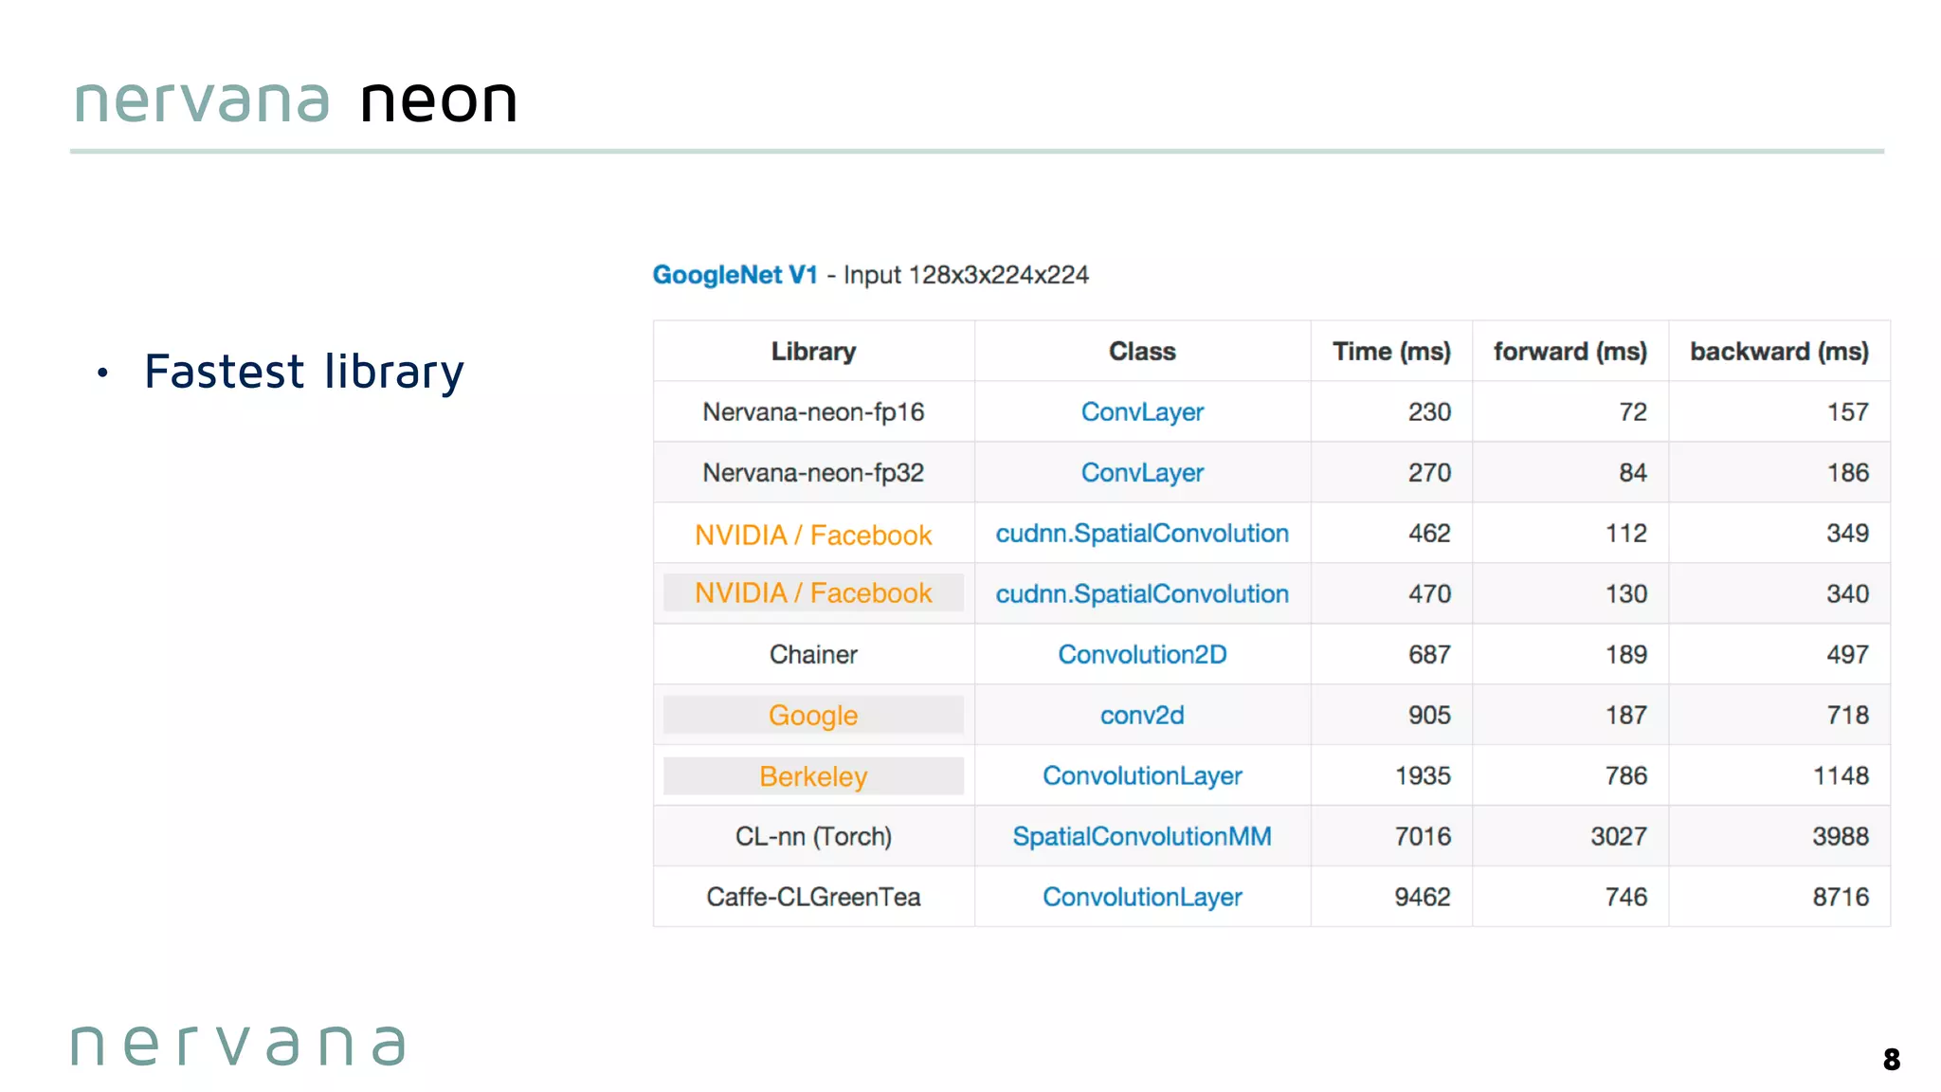This screenshot has height=1092, width=1941.
Task: Click the conv2d class link
Action: click(1142, 716)
